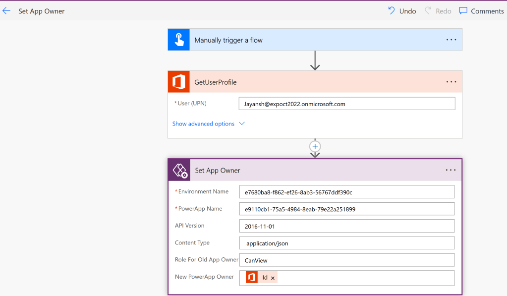This screenshot has height=296, width=507.
Task: Open the Manually trigger a flow menu
Action: (x=451, y=40)
